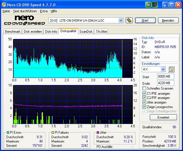Screen dimensions: 183x151
Task: Click the PO Ausfälle label
Action: (x=105, y=147)
